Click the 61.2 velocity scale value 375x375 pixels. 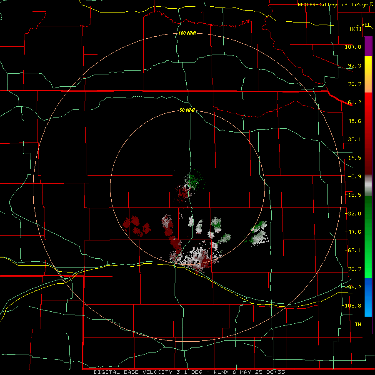pyautogui.click(x=355, y=102)
